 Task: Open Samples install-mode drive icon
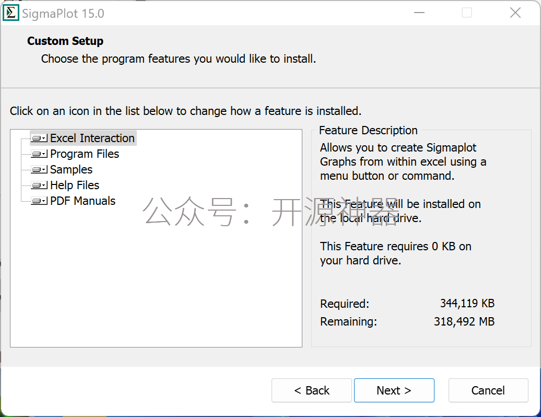coord(39,169)
